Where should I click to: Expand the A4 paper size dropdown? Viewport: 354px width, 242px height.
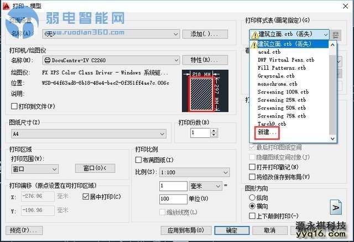pyautogui.click(x=88, y=133)
